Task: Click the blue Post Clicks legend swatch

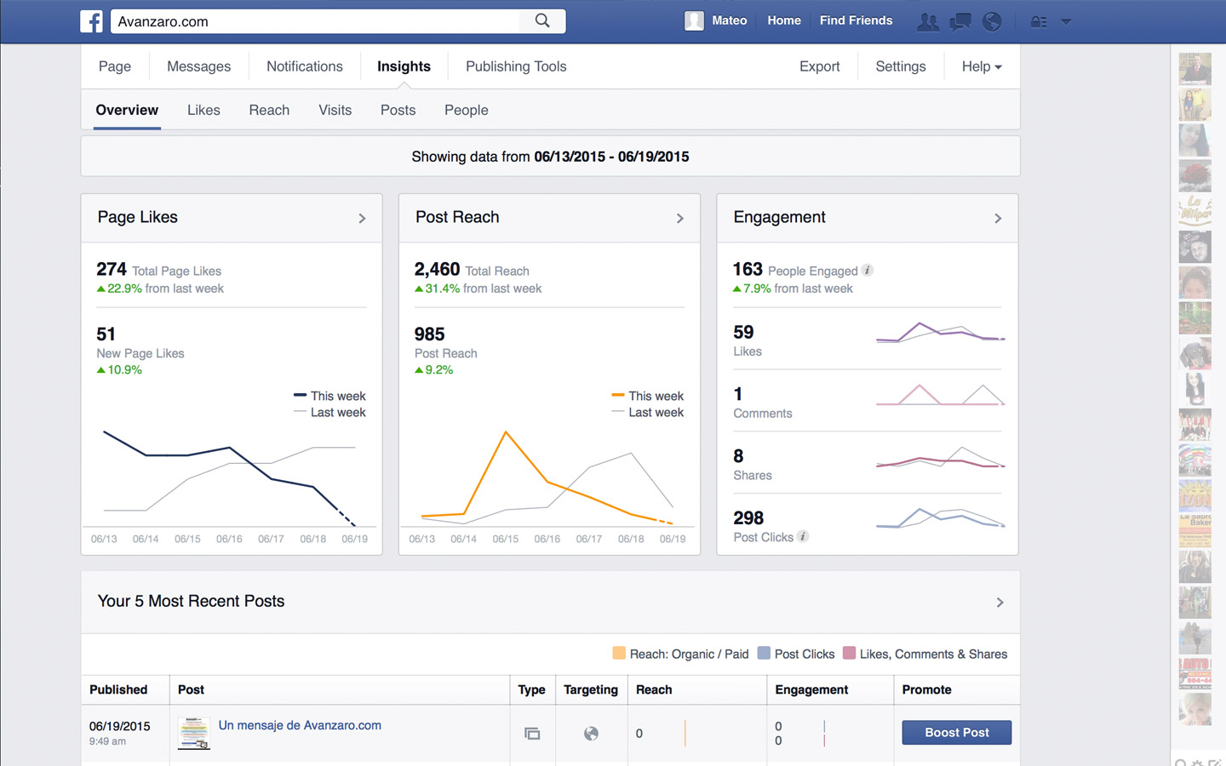Action: coord(764,654)
